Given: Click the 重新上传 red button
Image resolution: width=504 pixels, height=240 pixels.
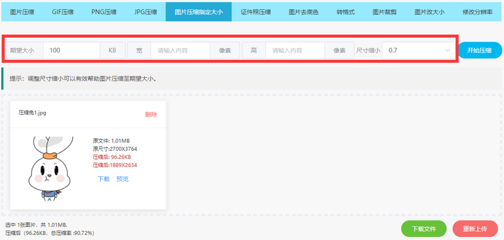Looking at the screenshot, I should (475, 229).
